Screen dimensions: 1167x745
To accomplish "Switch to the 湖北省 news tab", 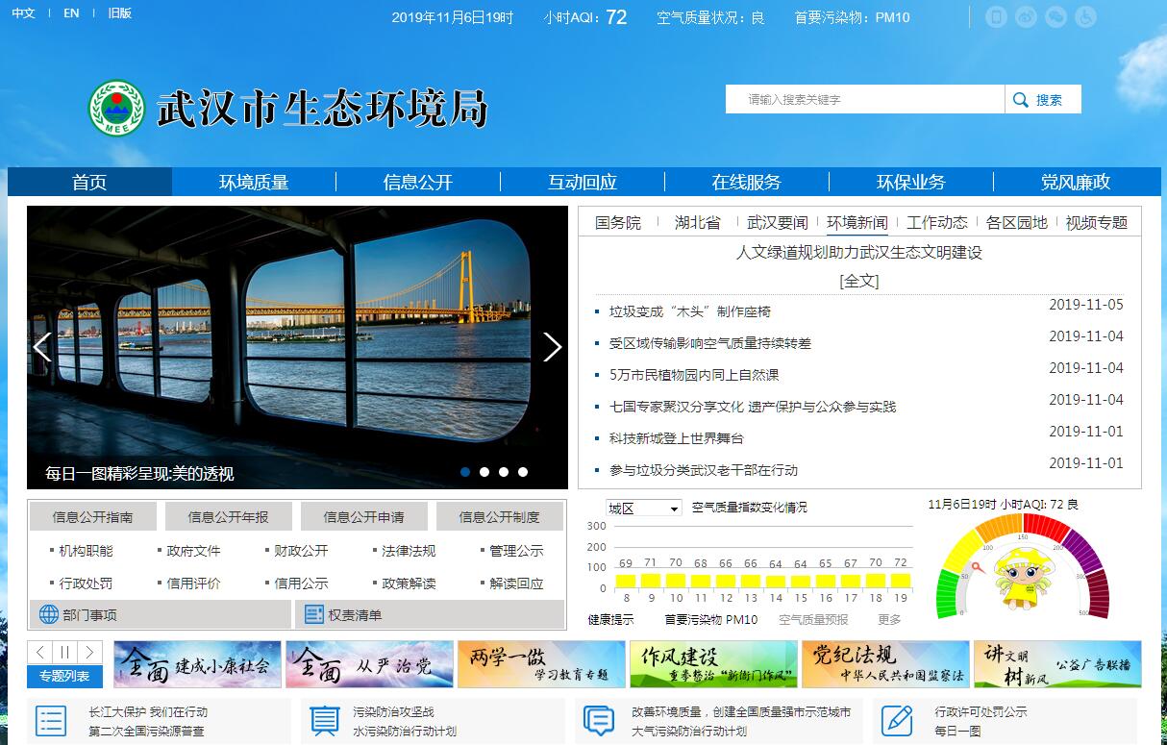I will coord(697,222).
